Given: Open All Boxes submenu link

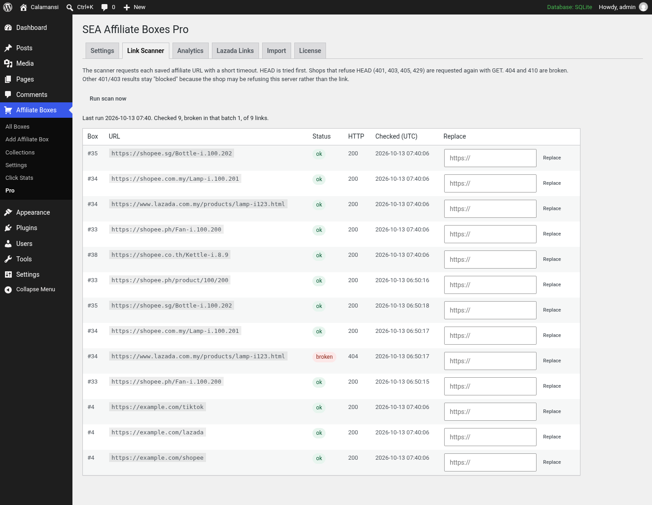Looking at the screenshot, I should 17,127.
